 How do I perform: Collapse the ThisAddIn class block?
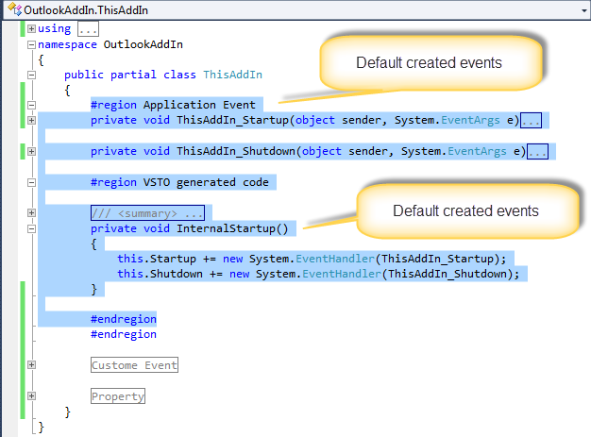click(x=32, y=75)
